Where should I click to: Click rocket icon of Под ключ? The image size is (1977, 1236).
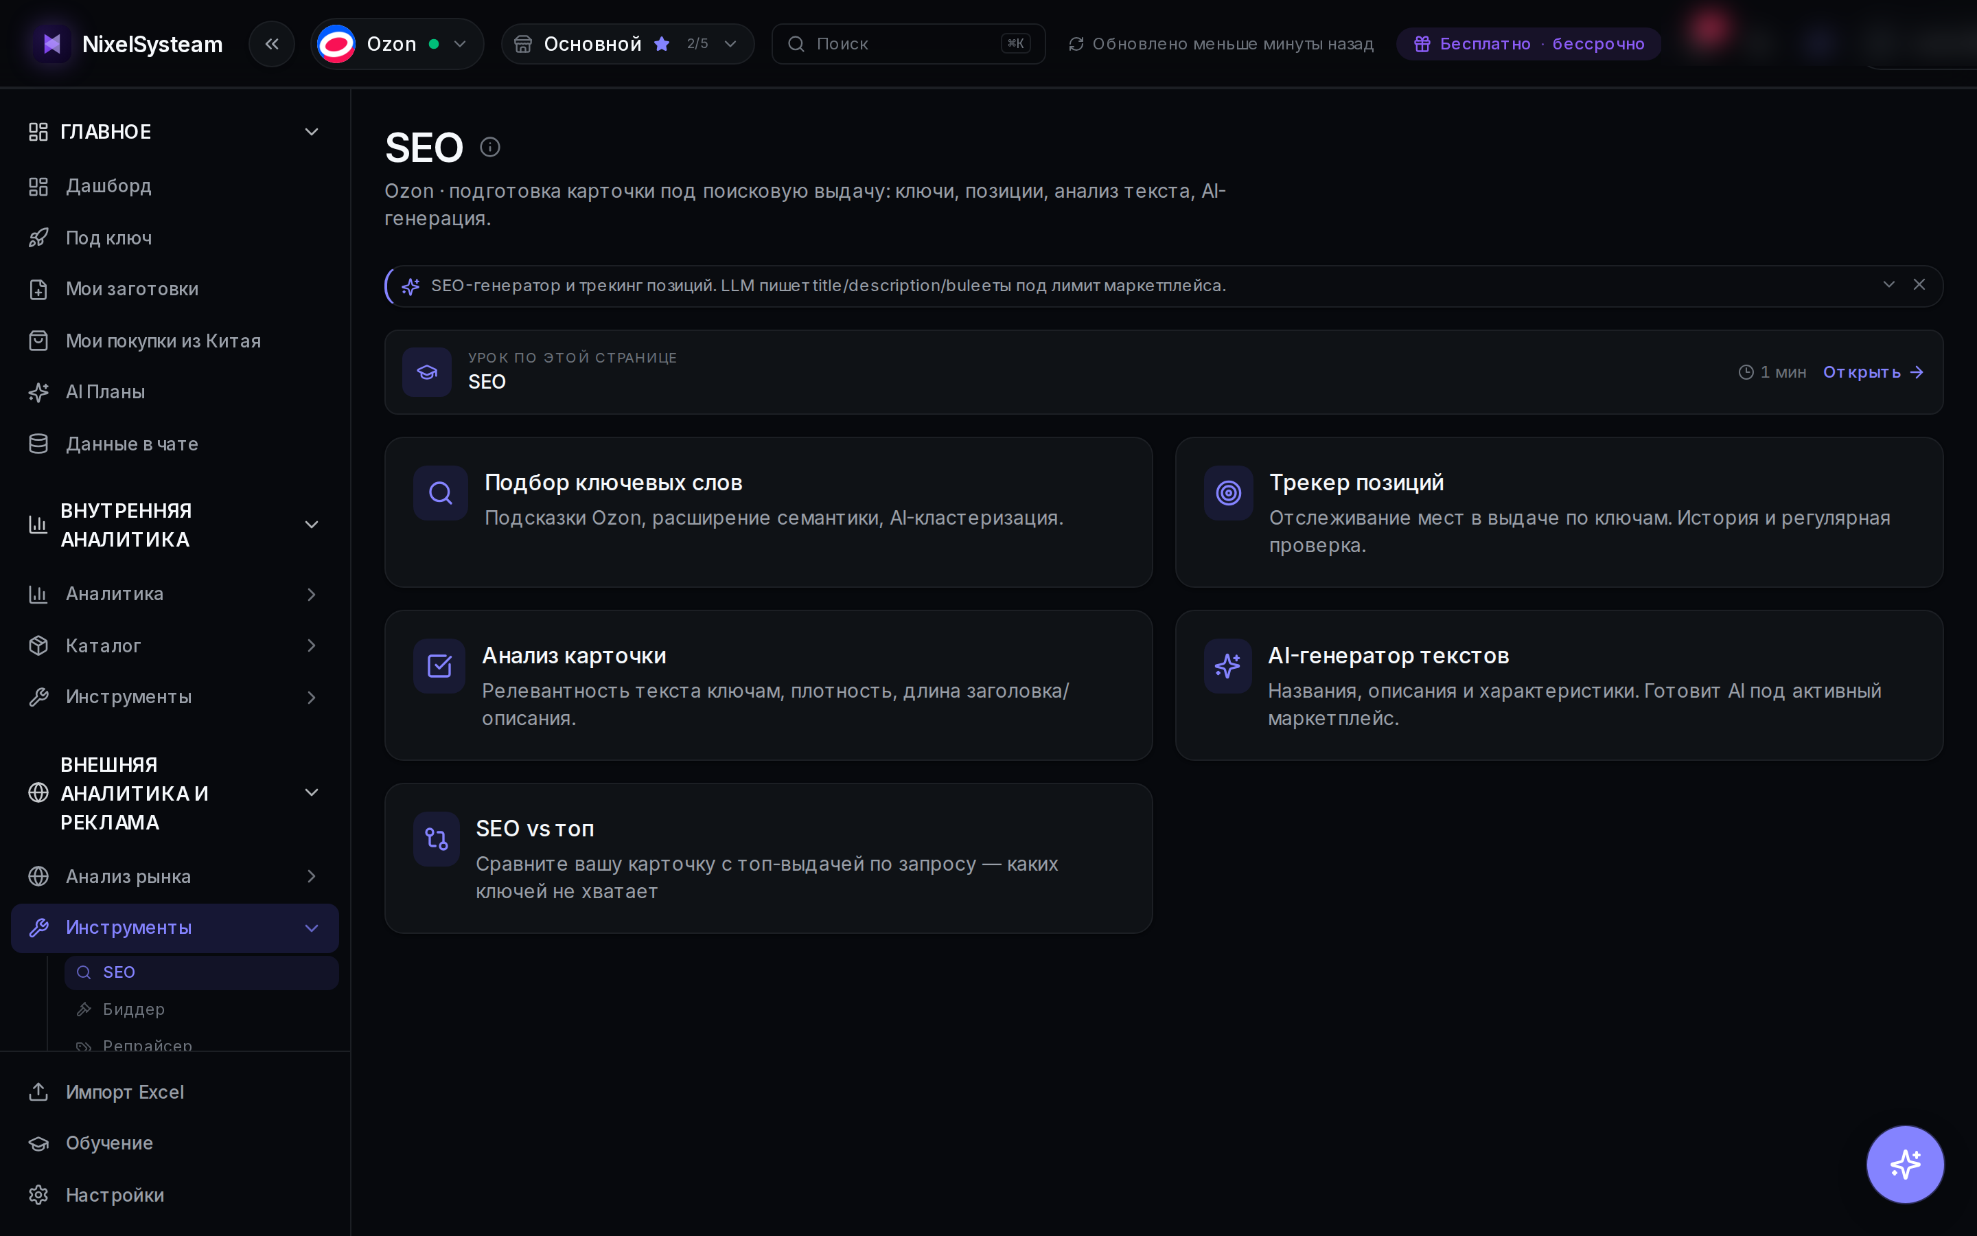[x=38, y=238]
